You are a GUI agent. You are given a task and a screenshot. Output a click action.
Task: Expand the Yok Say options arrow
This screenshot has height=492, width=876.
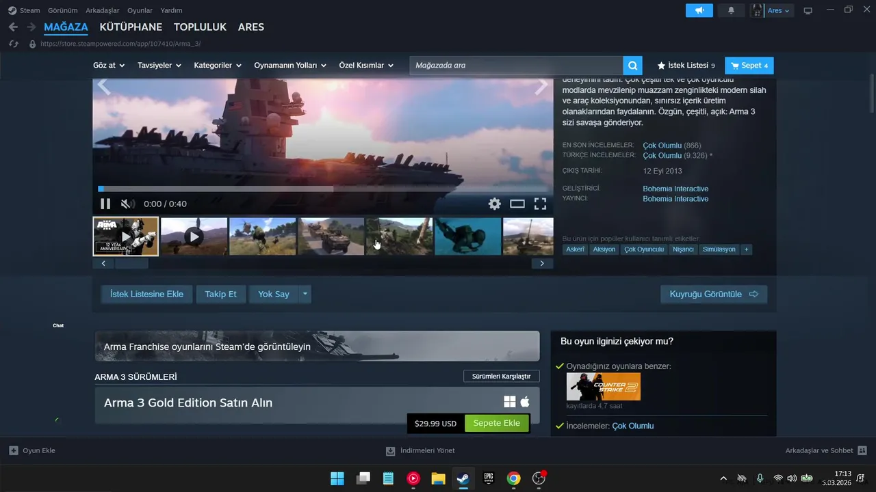coord(305,294)
